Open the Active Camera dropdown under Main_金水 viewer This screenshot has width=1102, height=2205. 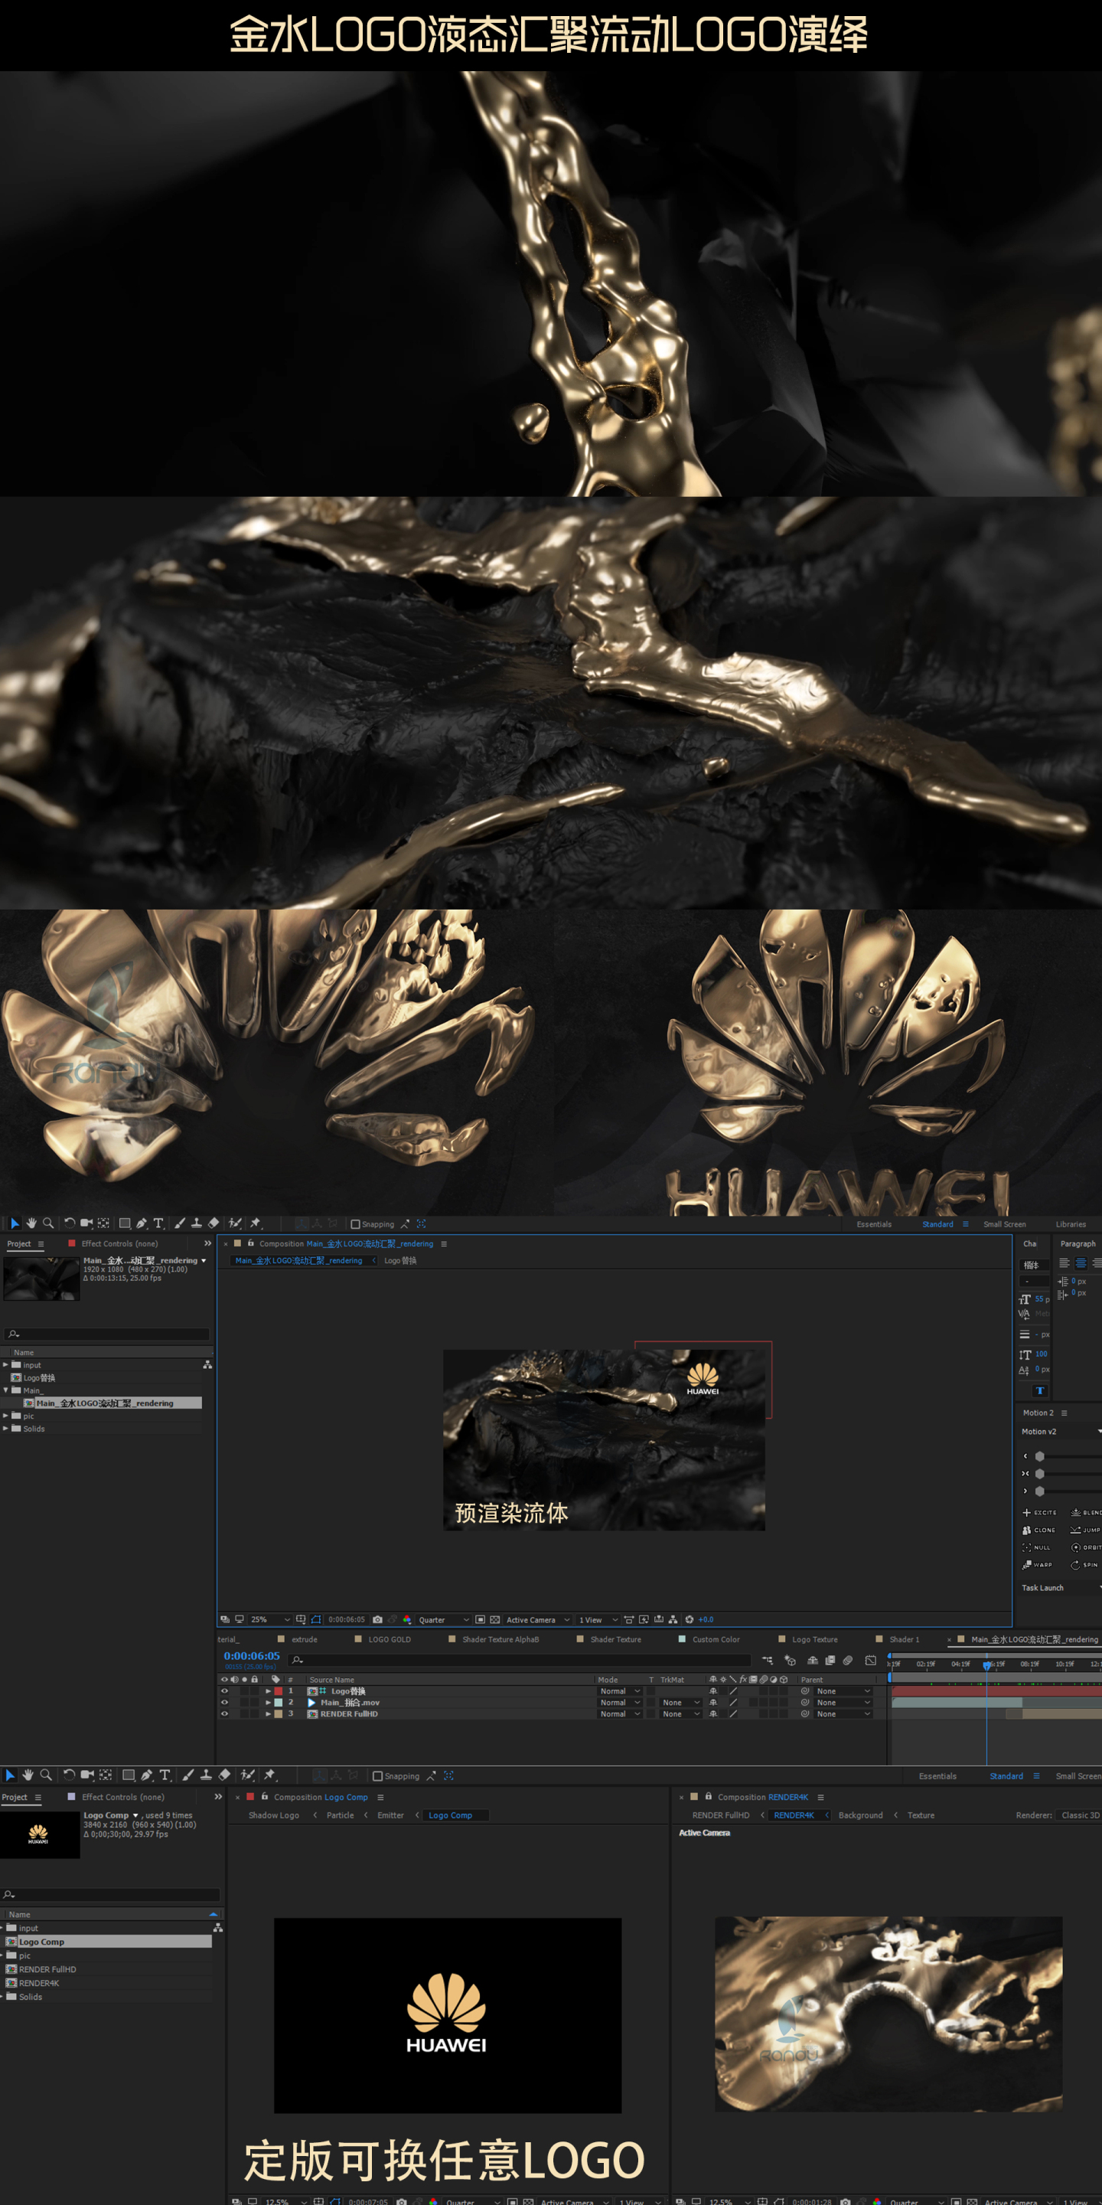(x=538, y=1619)
